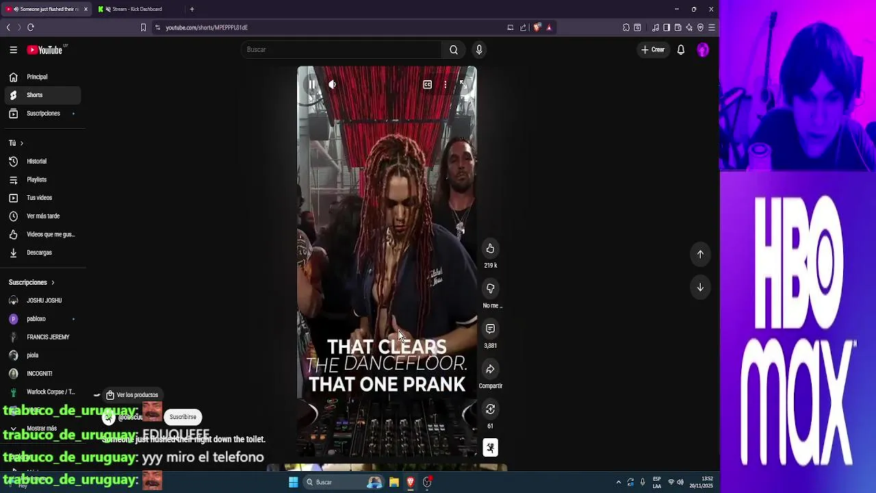
Task: Open FRANCIS JEREMY channel
Action: point(42,337)
